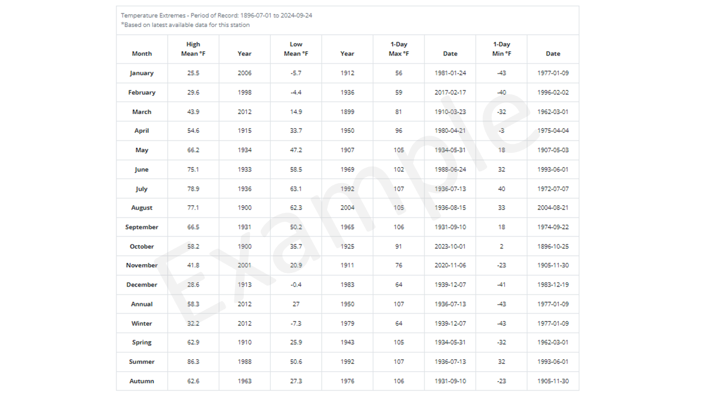Click the 1-Day Min °F column header
The height and width of the screenshot is (397, 706).
[x=501, y=49]
